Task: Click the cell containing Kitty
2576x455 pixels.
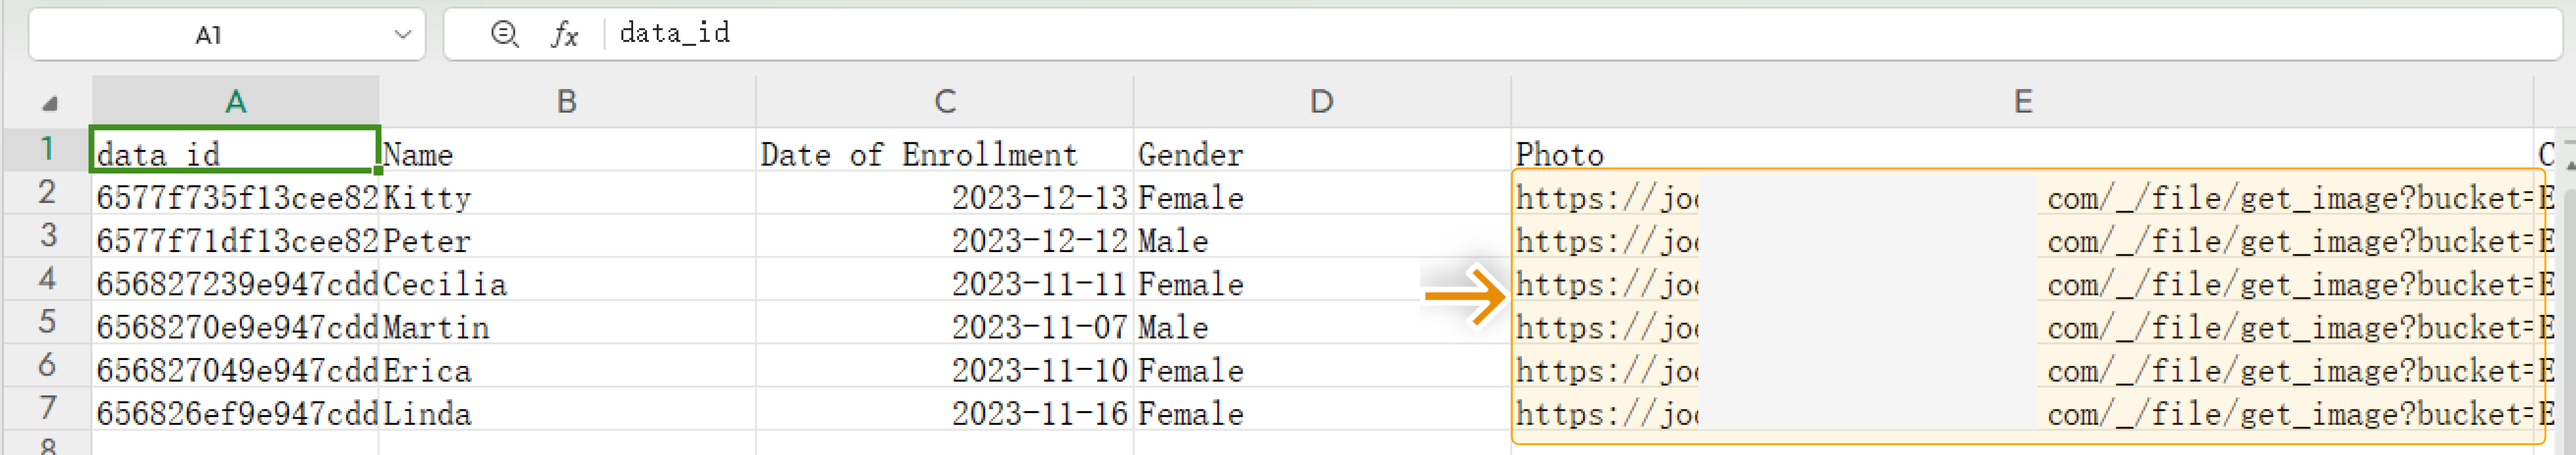Action: [x=566, y=197]
